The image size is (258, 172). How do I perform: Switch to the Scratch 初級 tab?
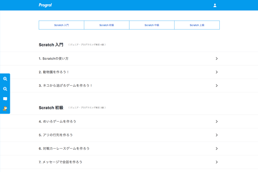[107, 25]
